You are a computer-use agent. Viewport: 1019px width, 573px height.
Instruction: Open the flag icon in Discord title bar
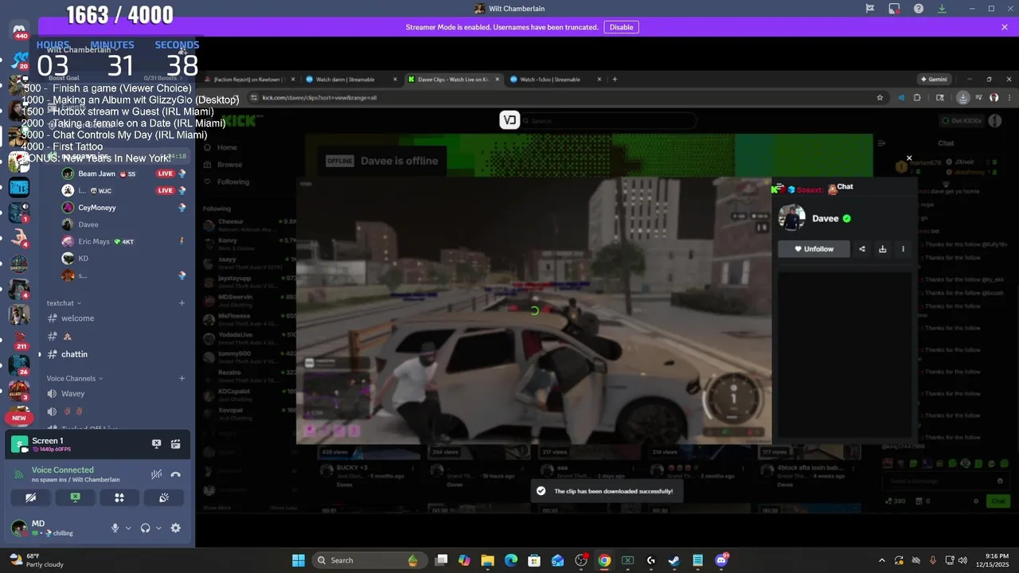click(870, 9)
